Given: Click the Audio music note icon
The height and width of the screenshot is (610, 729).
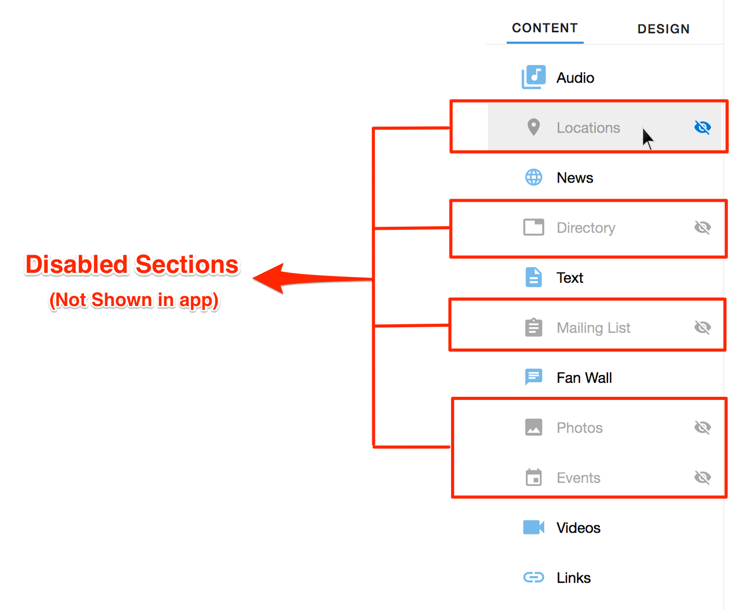Looking at the screenshot, I should point(534,77).
